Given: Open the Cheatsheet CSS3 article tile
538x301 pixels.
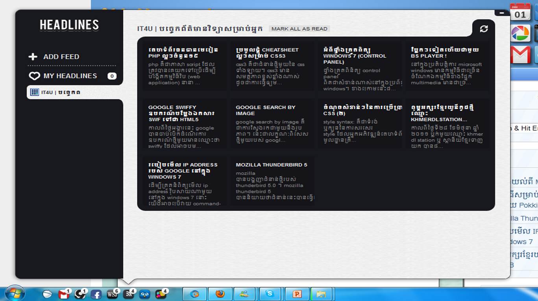Looking at the screenshot, I should [x=272, y=66].
